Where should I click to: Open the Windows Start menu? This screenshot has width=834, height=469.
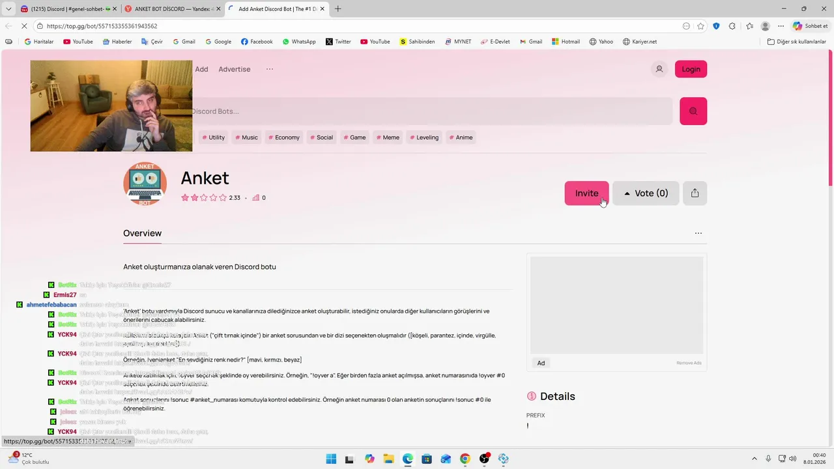click(x=331, y=459)
